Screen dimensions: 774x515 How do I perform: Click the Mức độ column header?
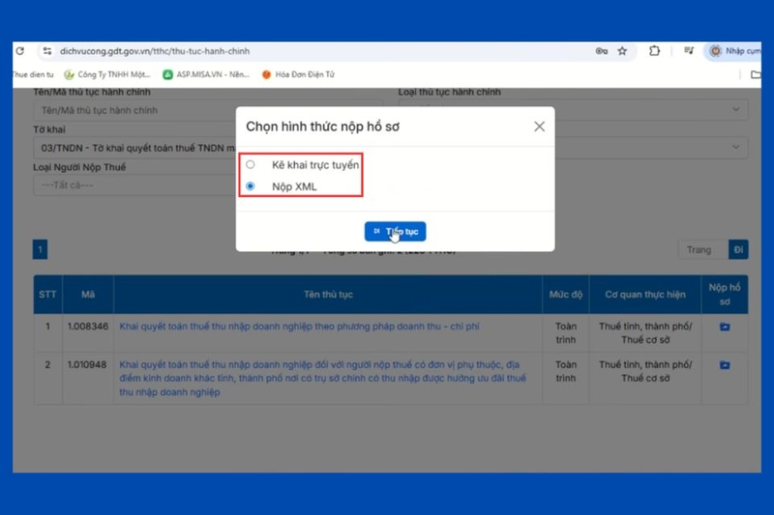pyautogui.click(x=566, y=294)
